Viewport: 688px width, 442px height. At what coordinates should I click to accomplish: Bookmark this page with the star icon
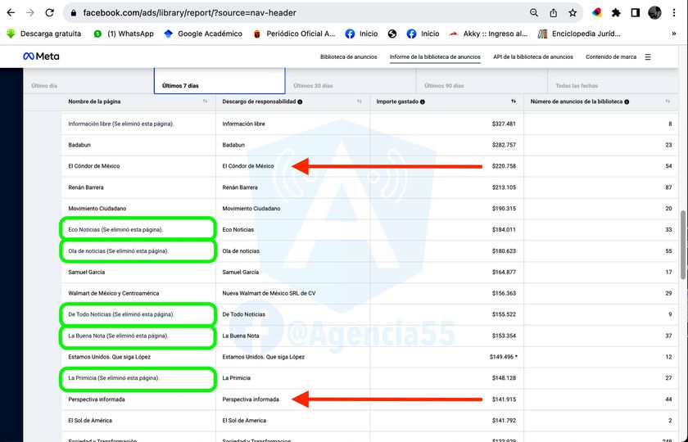click(573, 13)
